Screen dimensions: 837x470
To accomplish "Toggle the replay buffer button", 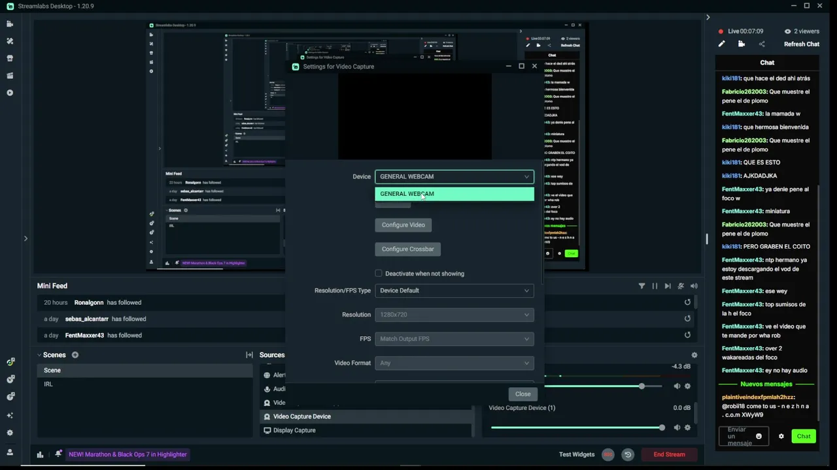I will (628, 454).
